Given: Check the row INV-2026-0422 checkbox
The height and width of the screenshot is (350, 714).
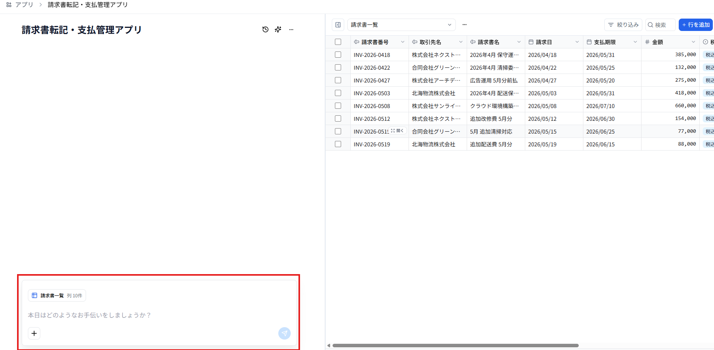Looking at the screenshot, I should pos(338,67).
